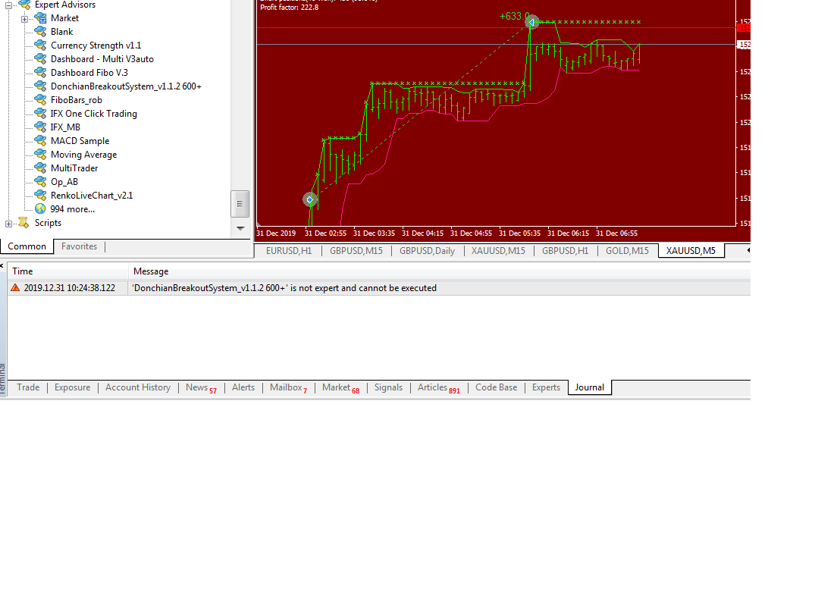
Task: Open the Signals tab
Action: click(x=388, y=387)
